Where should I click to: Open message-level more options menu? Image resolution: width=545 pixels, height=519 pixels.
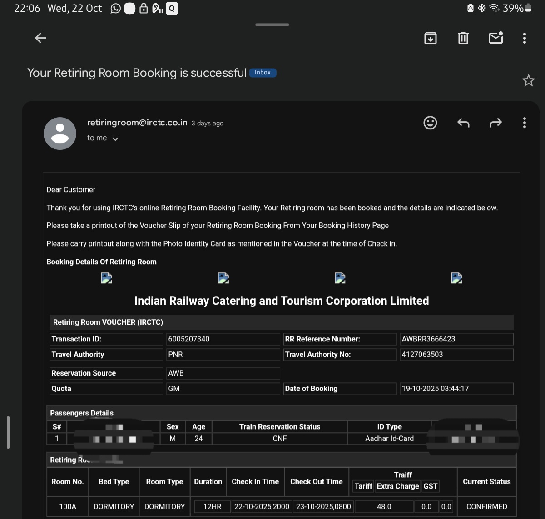525,123
